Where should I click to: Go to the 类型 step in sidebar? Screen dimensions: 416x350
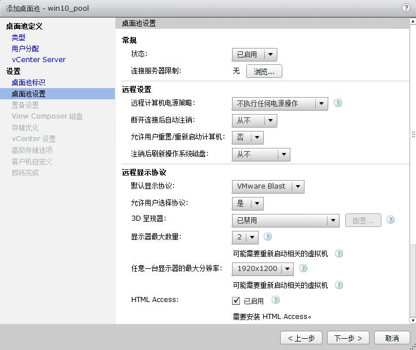coord(18,38)
